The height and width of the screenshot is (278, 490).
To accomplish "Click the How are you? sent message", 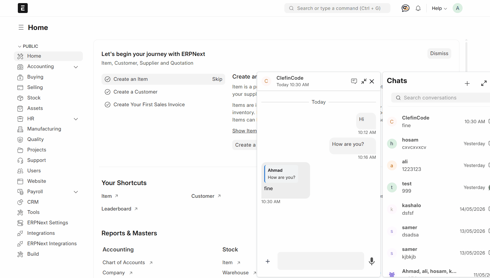I will (353, 146).
